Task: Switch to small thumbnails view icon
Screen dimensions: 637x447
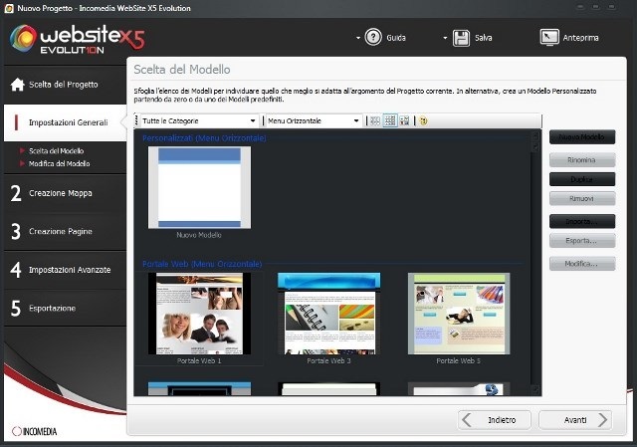Action: [x=375, y=120]
